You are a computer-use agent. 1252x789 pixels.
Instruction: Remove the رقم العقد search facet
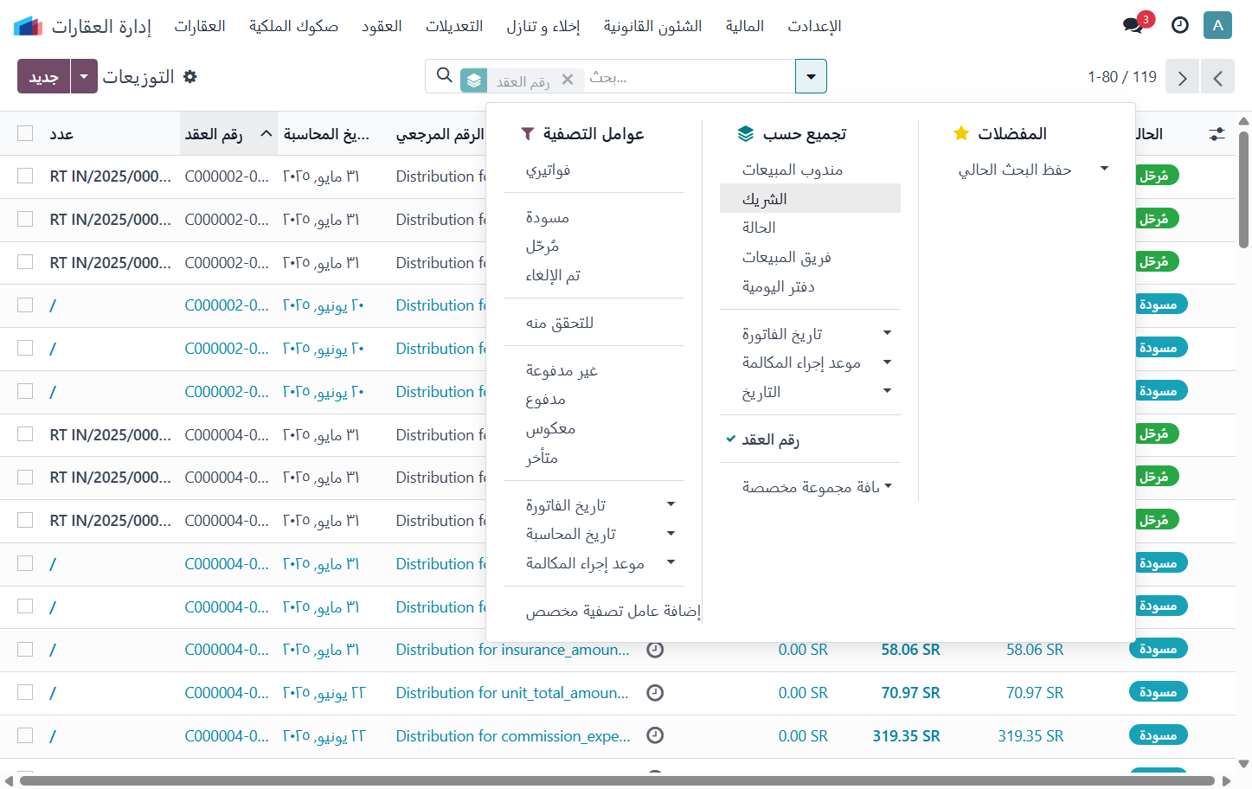coord(568,80)
